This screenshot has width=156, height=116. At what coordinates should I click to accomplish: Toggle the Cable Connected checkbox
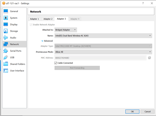click(x=56, y=63)
